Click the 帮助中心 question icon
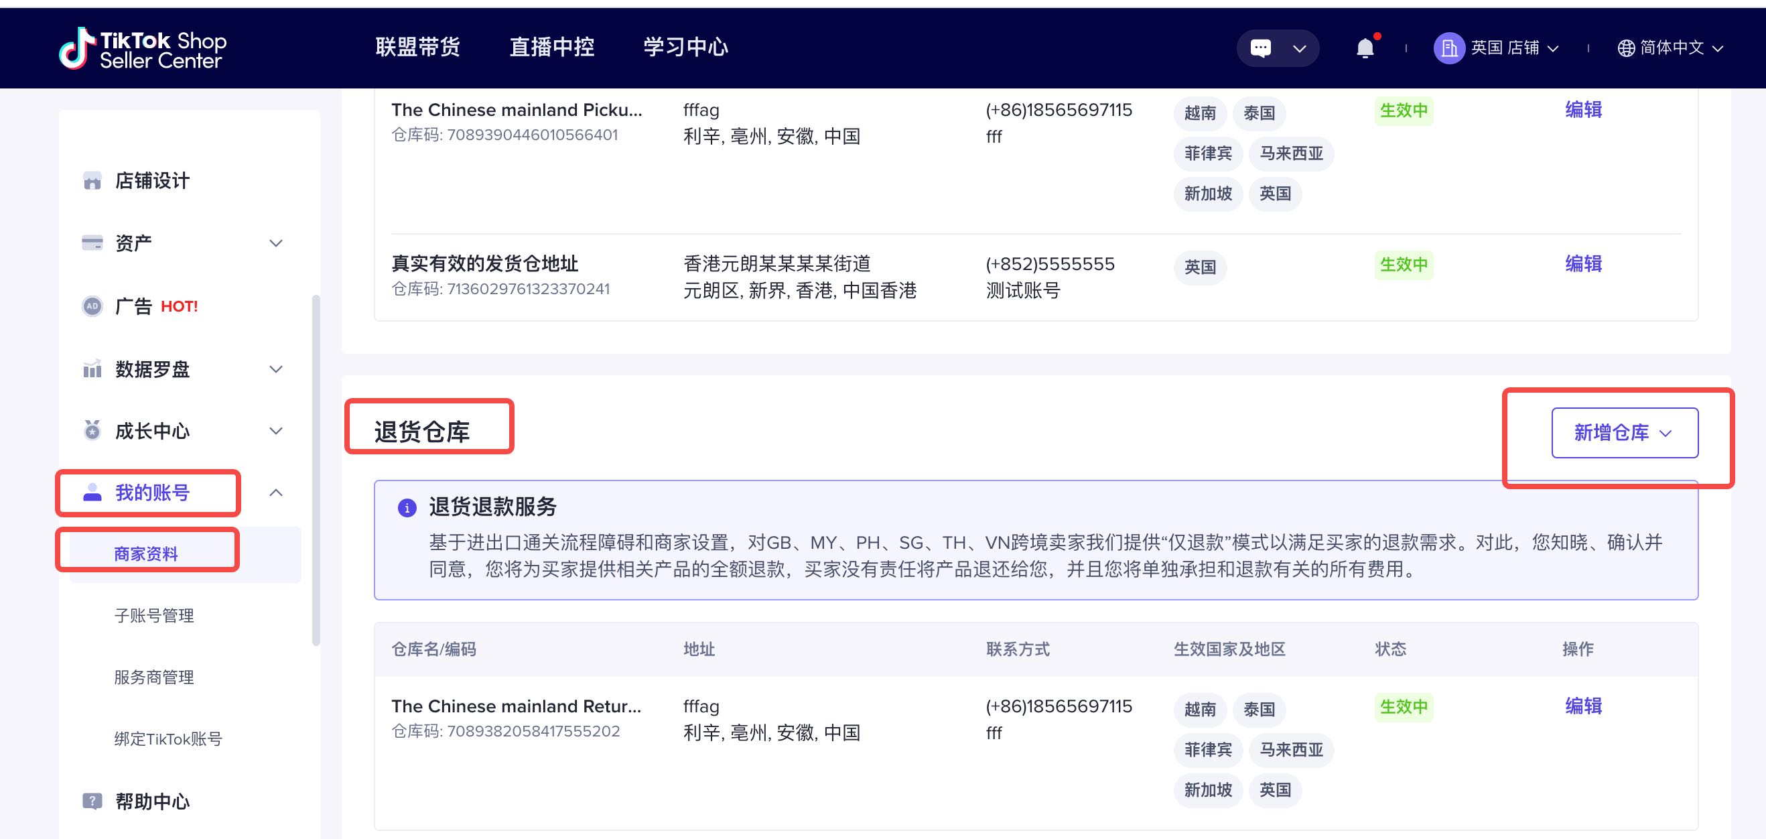Image resolution: width=1766 pixels, height=839 pixels. (92, 801)
